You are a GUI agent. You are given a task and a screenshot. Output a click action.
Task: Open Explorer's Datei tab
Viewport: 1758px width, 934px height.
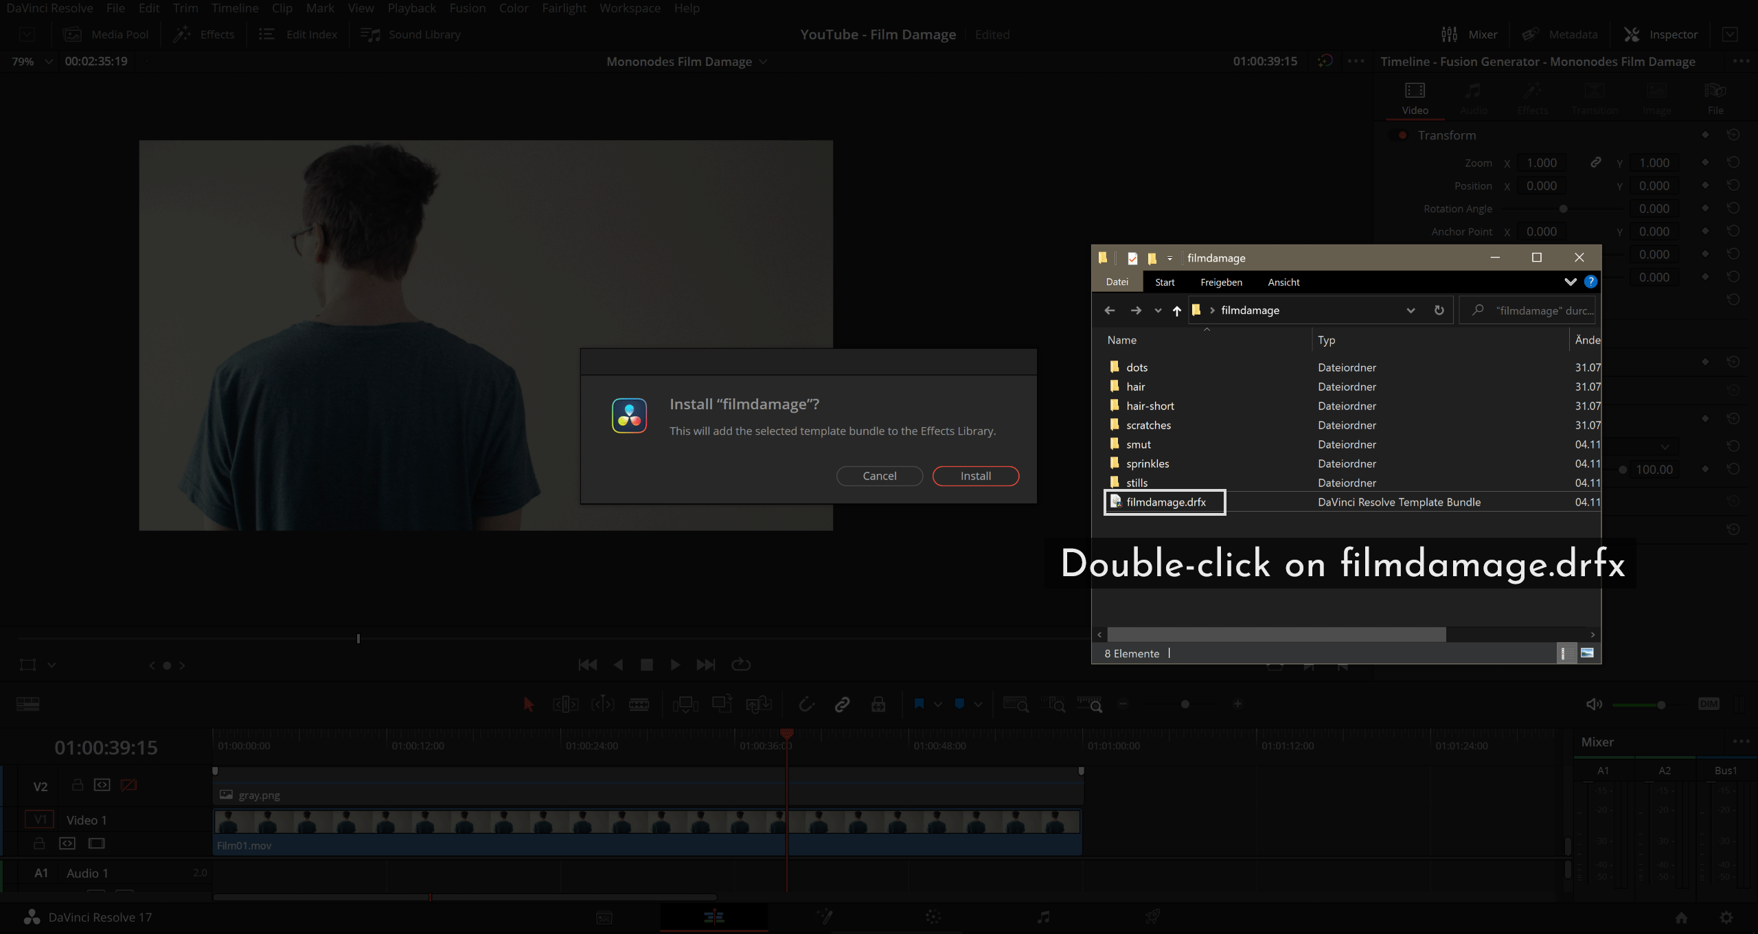point(1117,282)
